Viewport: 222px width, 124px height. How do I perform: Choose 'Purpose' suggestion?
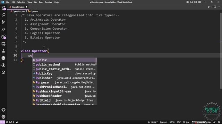coord(64,82)
